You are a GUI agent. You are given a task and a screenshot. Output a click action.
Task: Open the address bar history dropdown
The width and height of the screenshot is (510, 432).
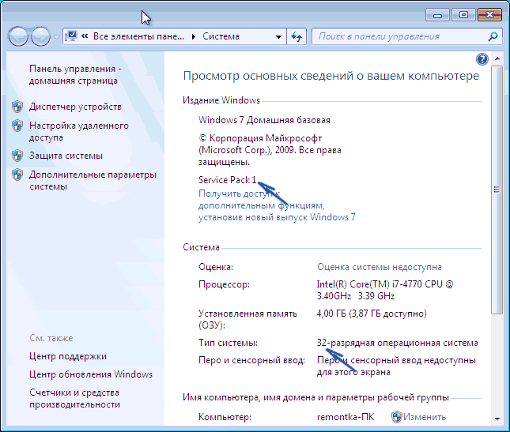(278, 36)
